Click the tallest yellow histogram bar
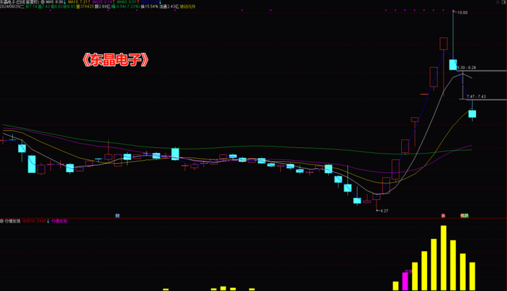 click(444, 257)
